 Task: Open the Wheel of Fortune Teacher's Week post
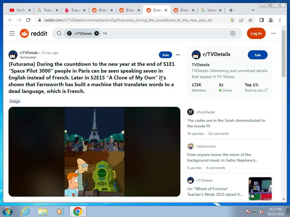click(215, 192)
